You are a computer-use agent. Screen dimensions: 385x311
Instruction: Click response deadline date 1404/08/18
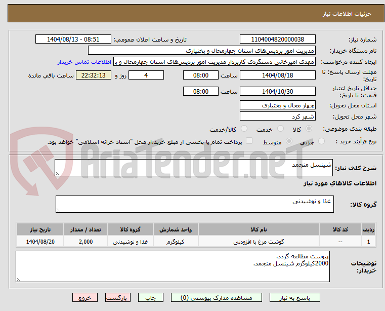tap(277, 75)
